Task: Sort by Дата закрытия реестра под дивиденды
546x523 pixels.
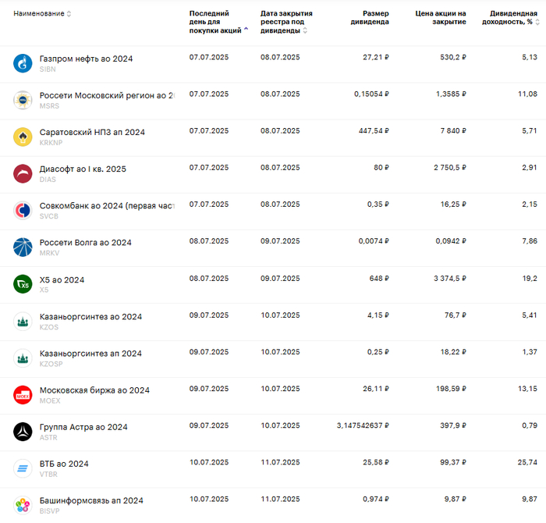Action: [285, 22]
